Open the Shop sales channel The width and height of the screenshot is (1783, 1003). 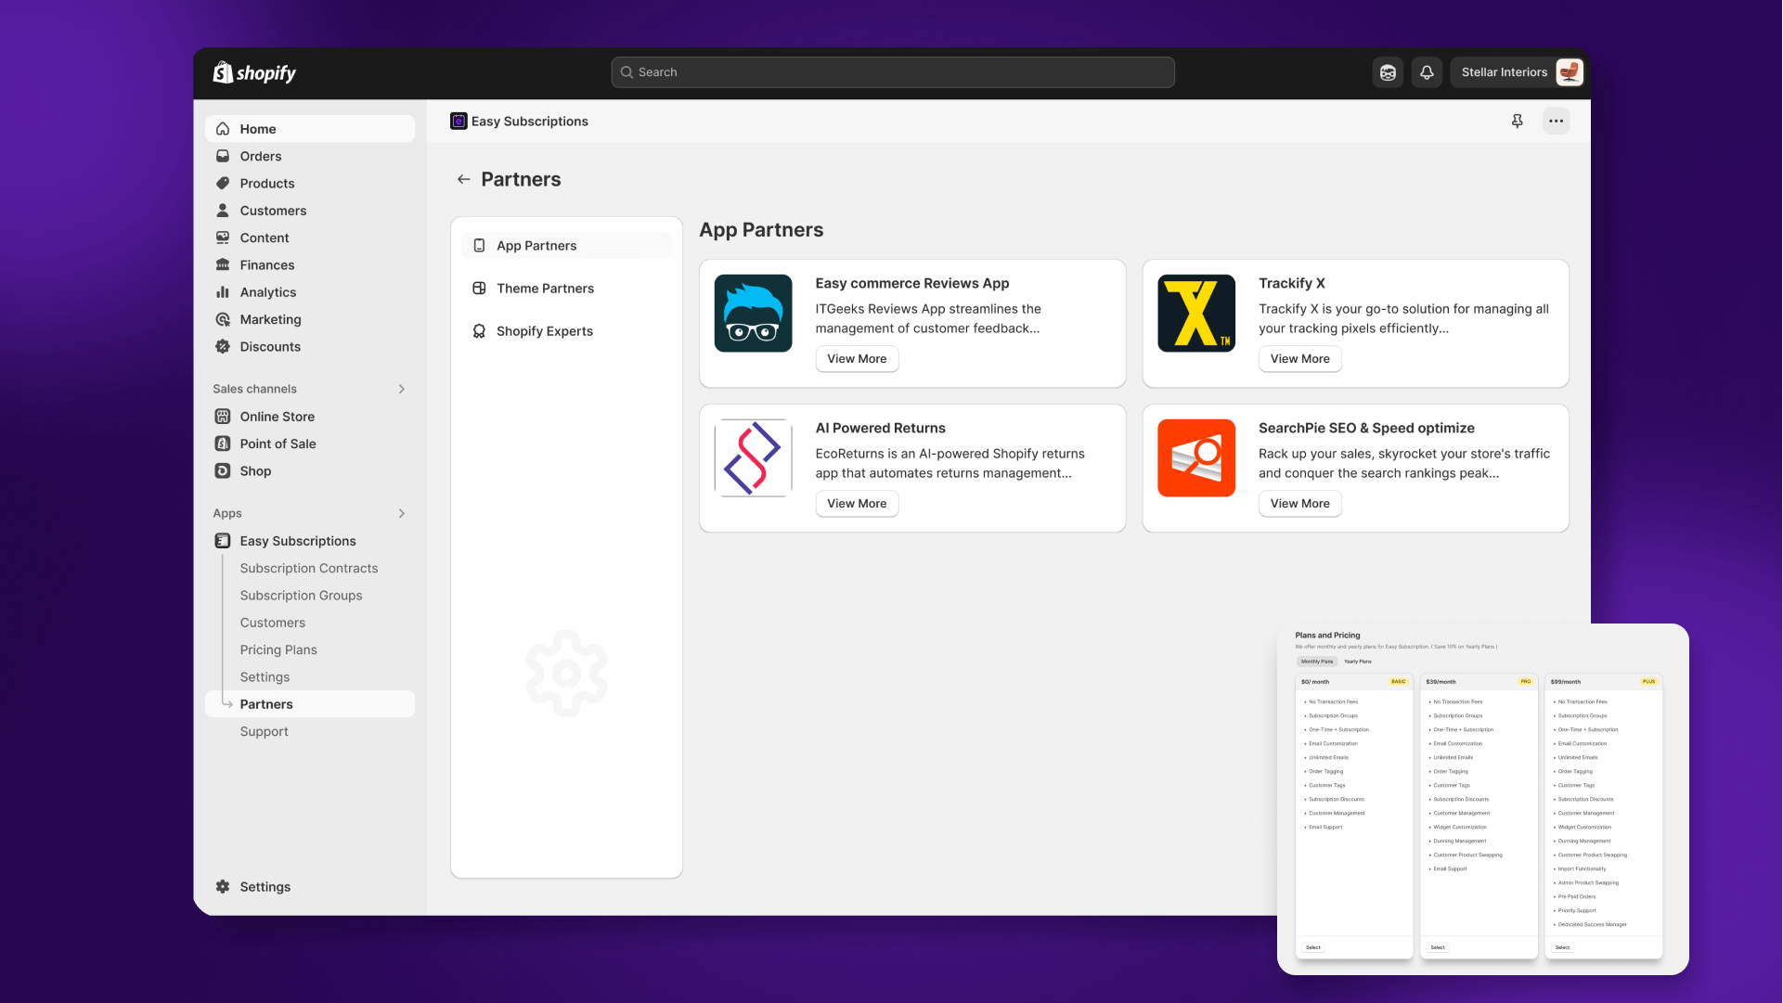click(x=310, y=471)
